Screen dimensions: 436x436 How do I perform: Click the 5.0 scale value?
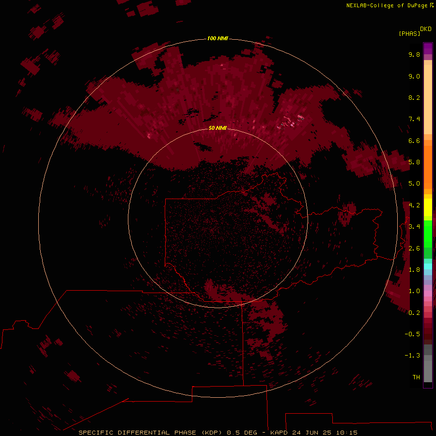coord(414,184)
